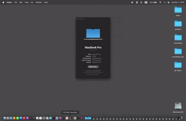Select the Startup disk value text

click(x=97, y=58)
